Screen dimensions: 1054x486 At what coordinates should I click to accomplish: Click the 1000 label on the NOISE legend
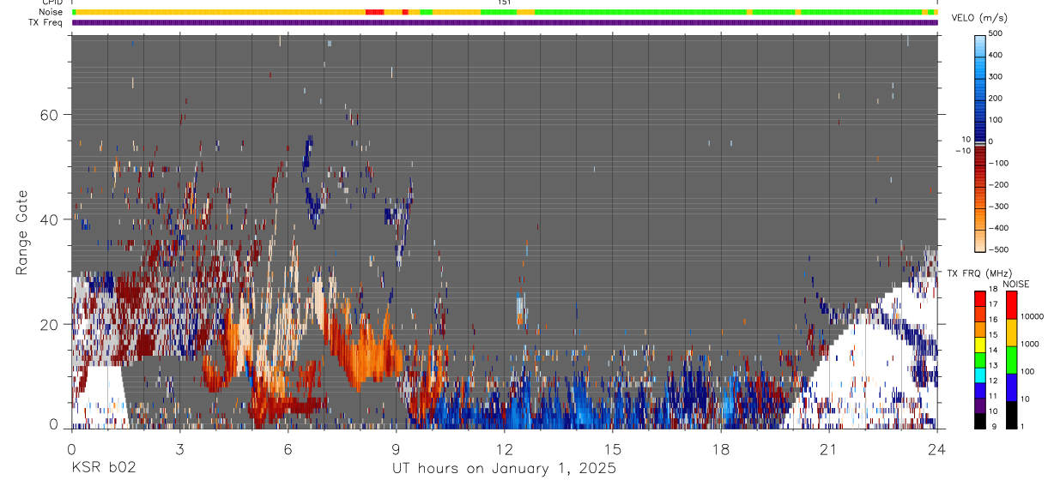[x=1030, y=344]
